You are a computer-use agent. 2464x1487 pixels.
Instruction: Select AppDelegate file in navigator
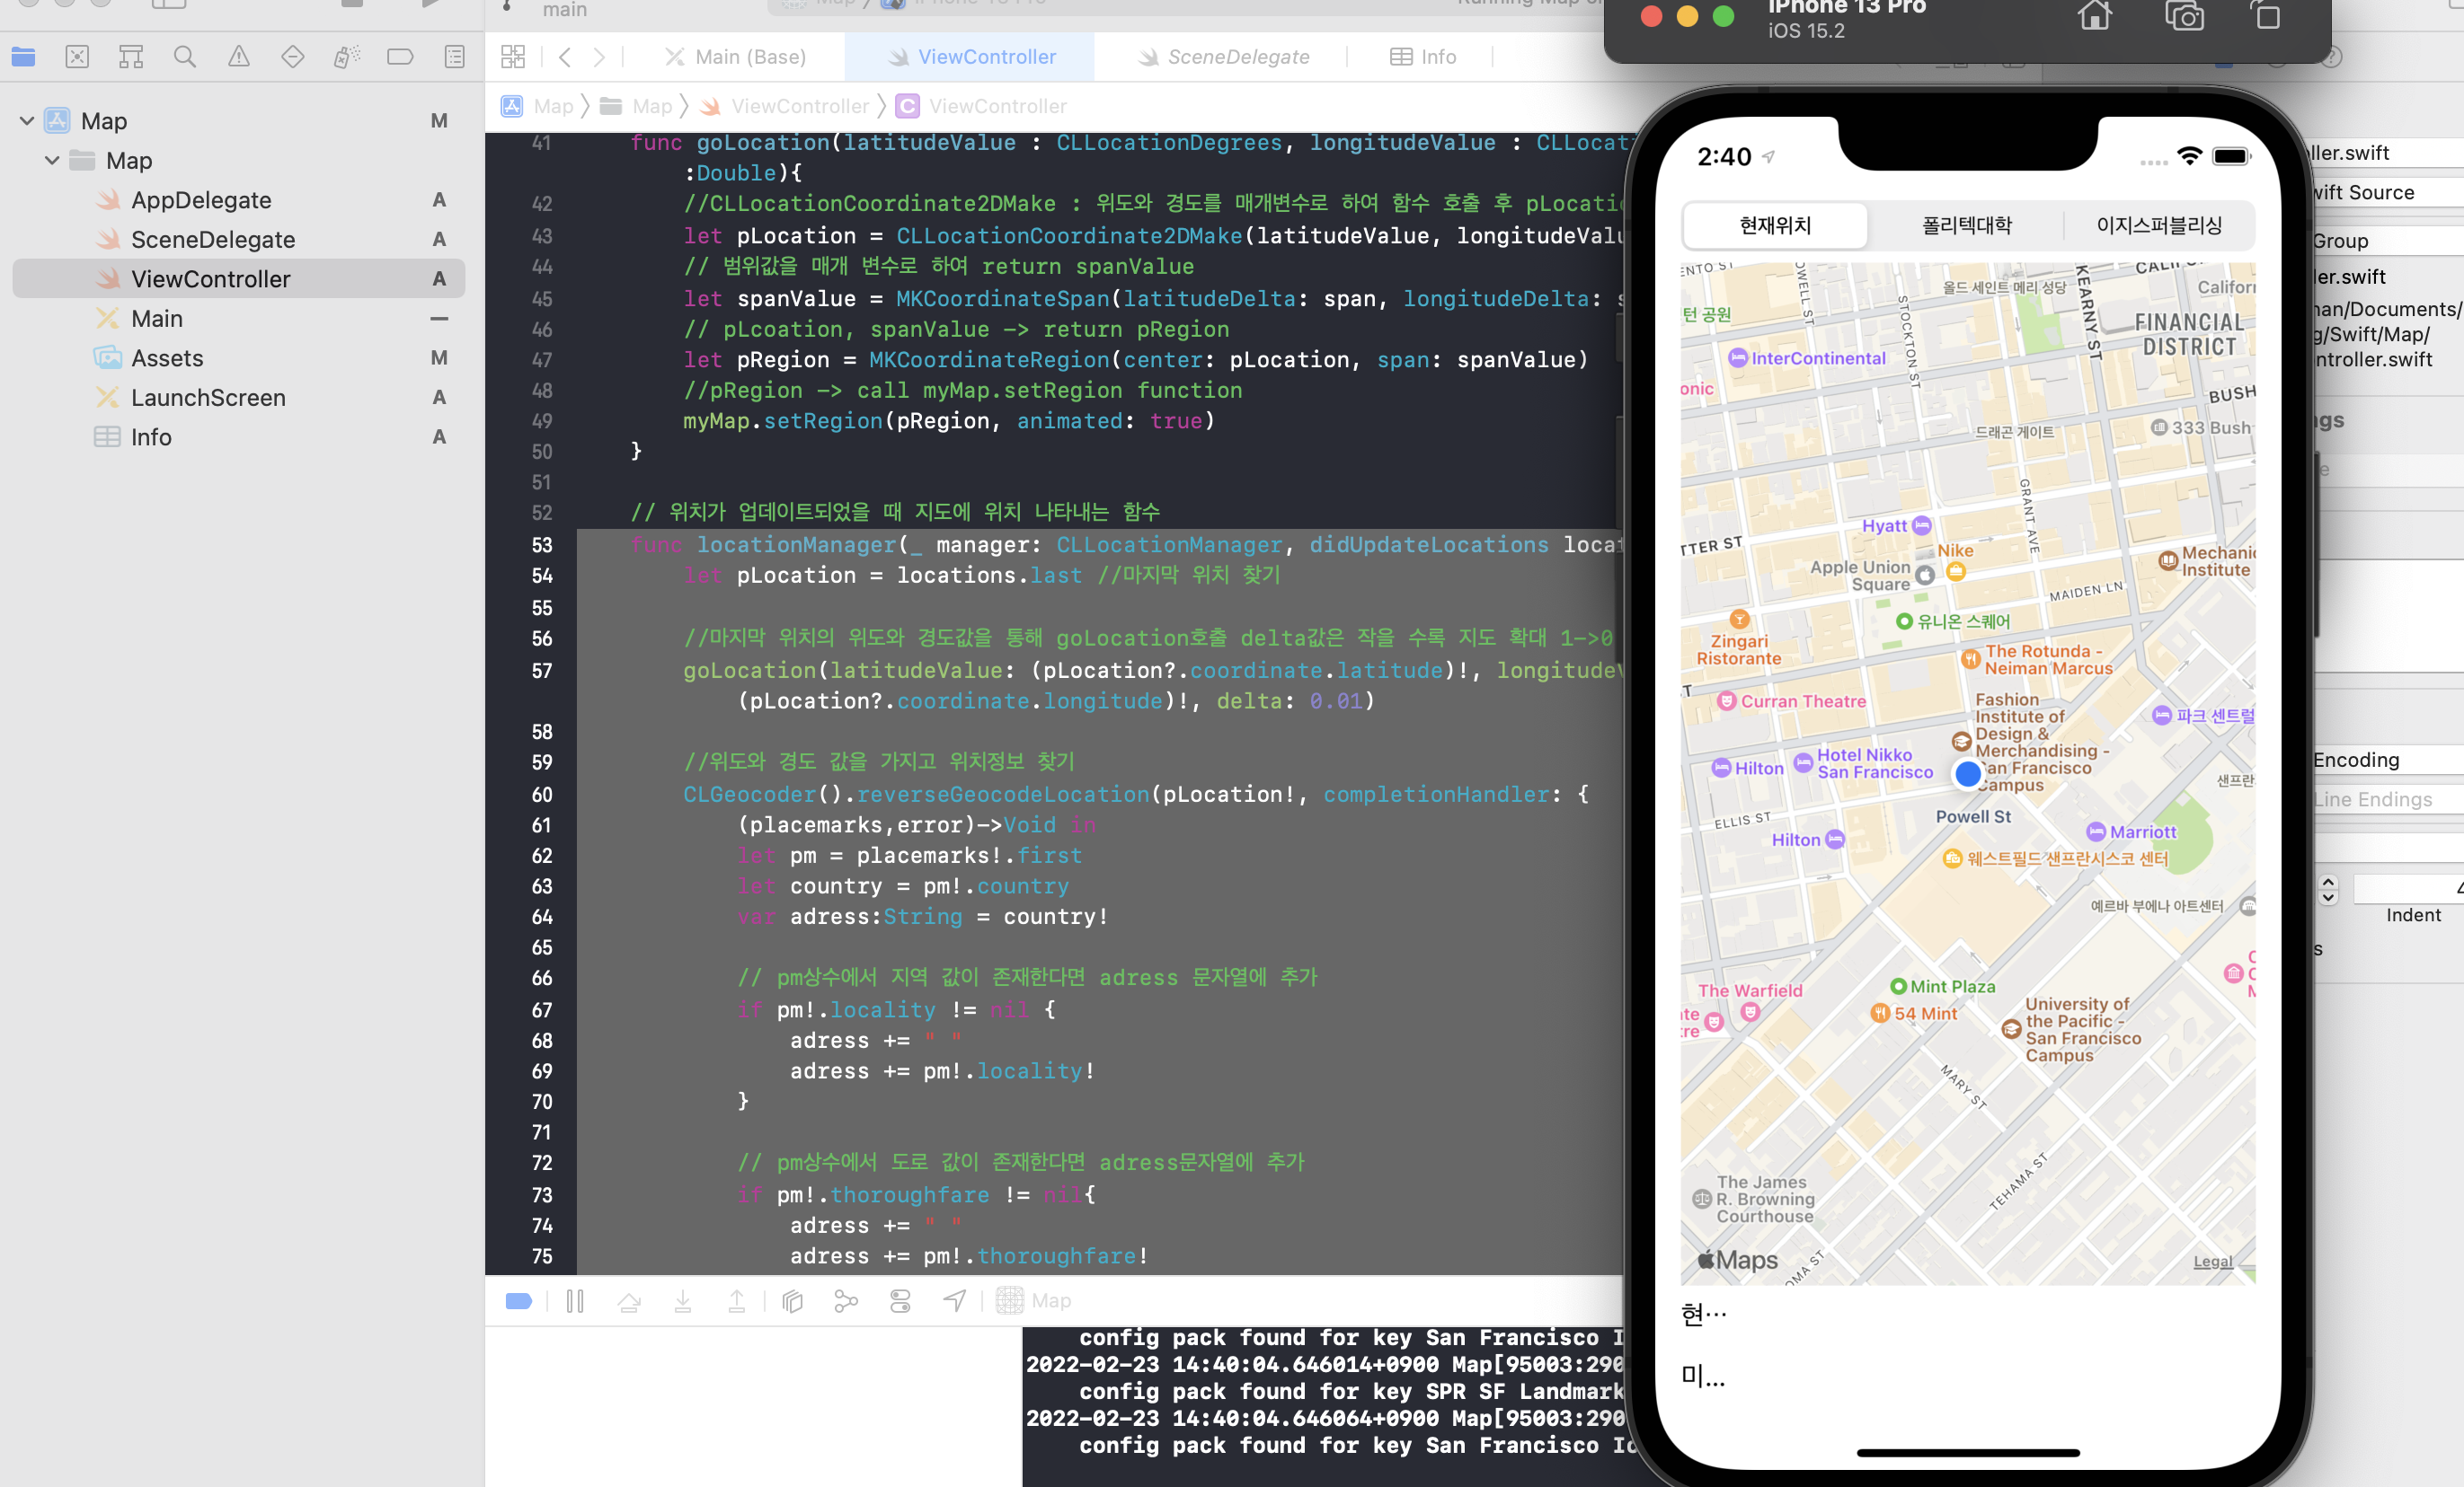[x=201, y=200]
